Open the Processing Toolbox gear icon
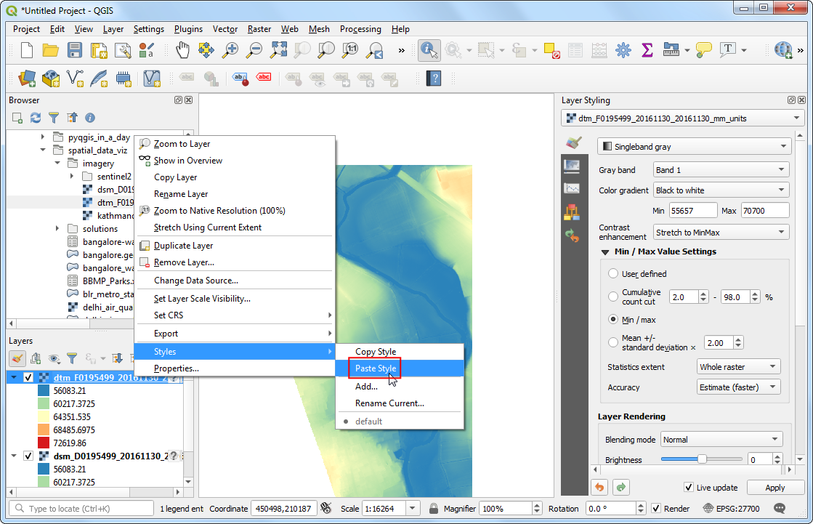Image resolution: width=813 pixels, height=524 pixels. click(623, 50)
